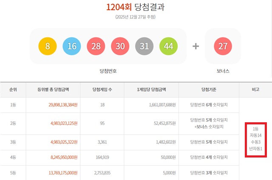Click the green number 44 ball
272x180 pixels.
169,46
